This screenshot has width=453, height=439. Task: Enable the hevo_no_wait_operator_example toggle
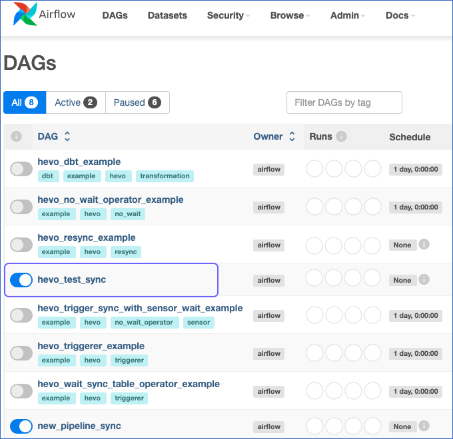coord(21,207)
